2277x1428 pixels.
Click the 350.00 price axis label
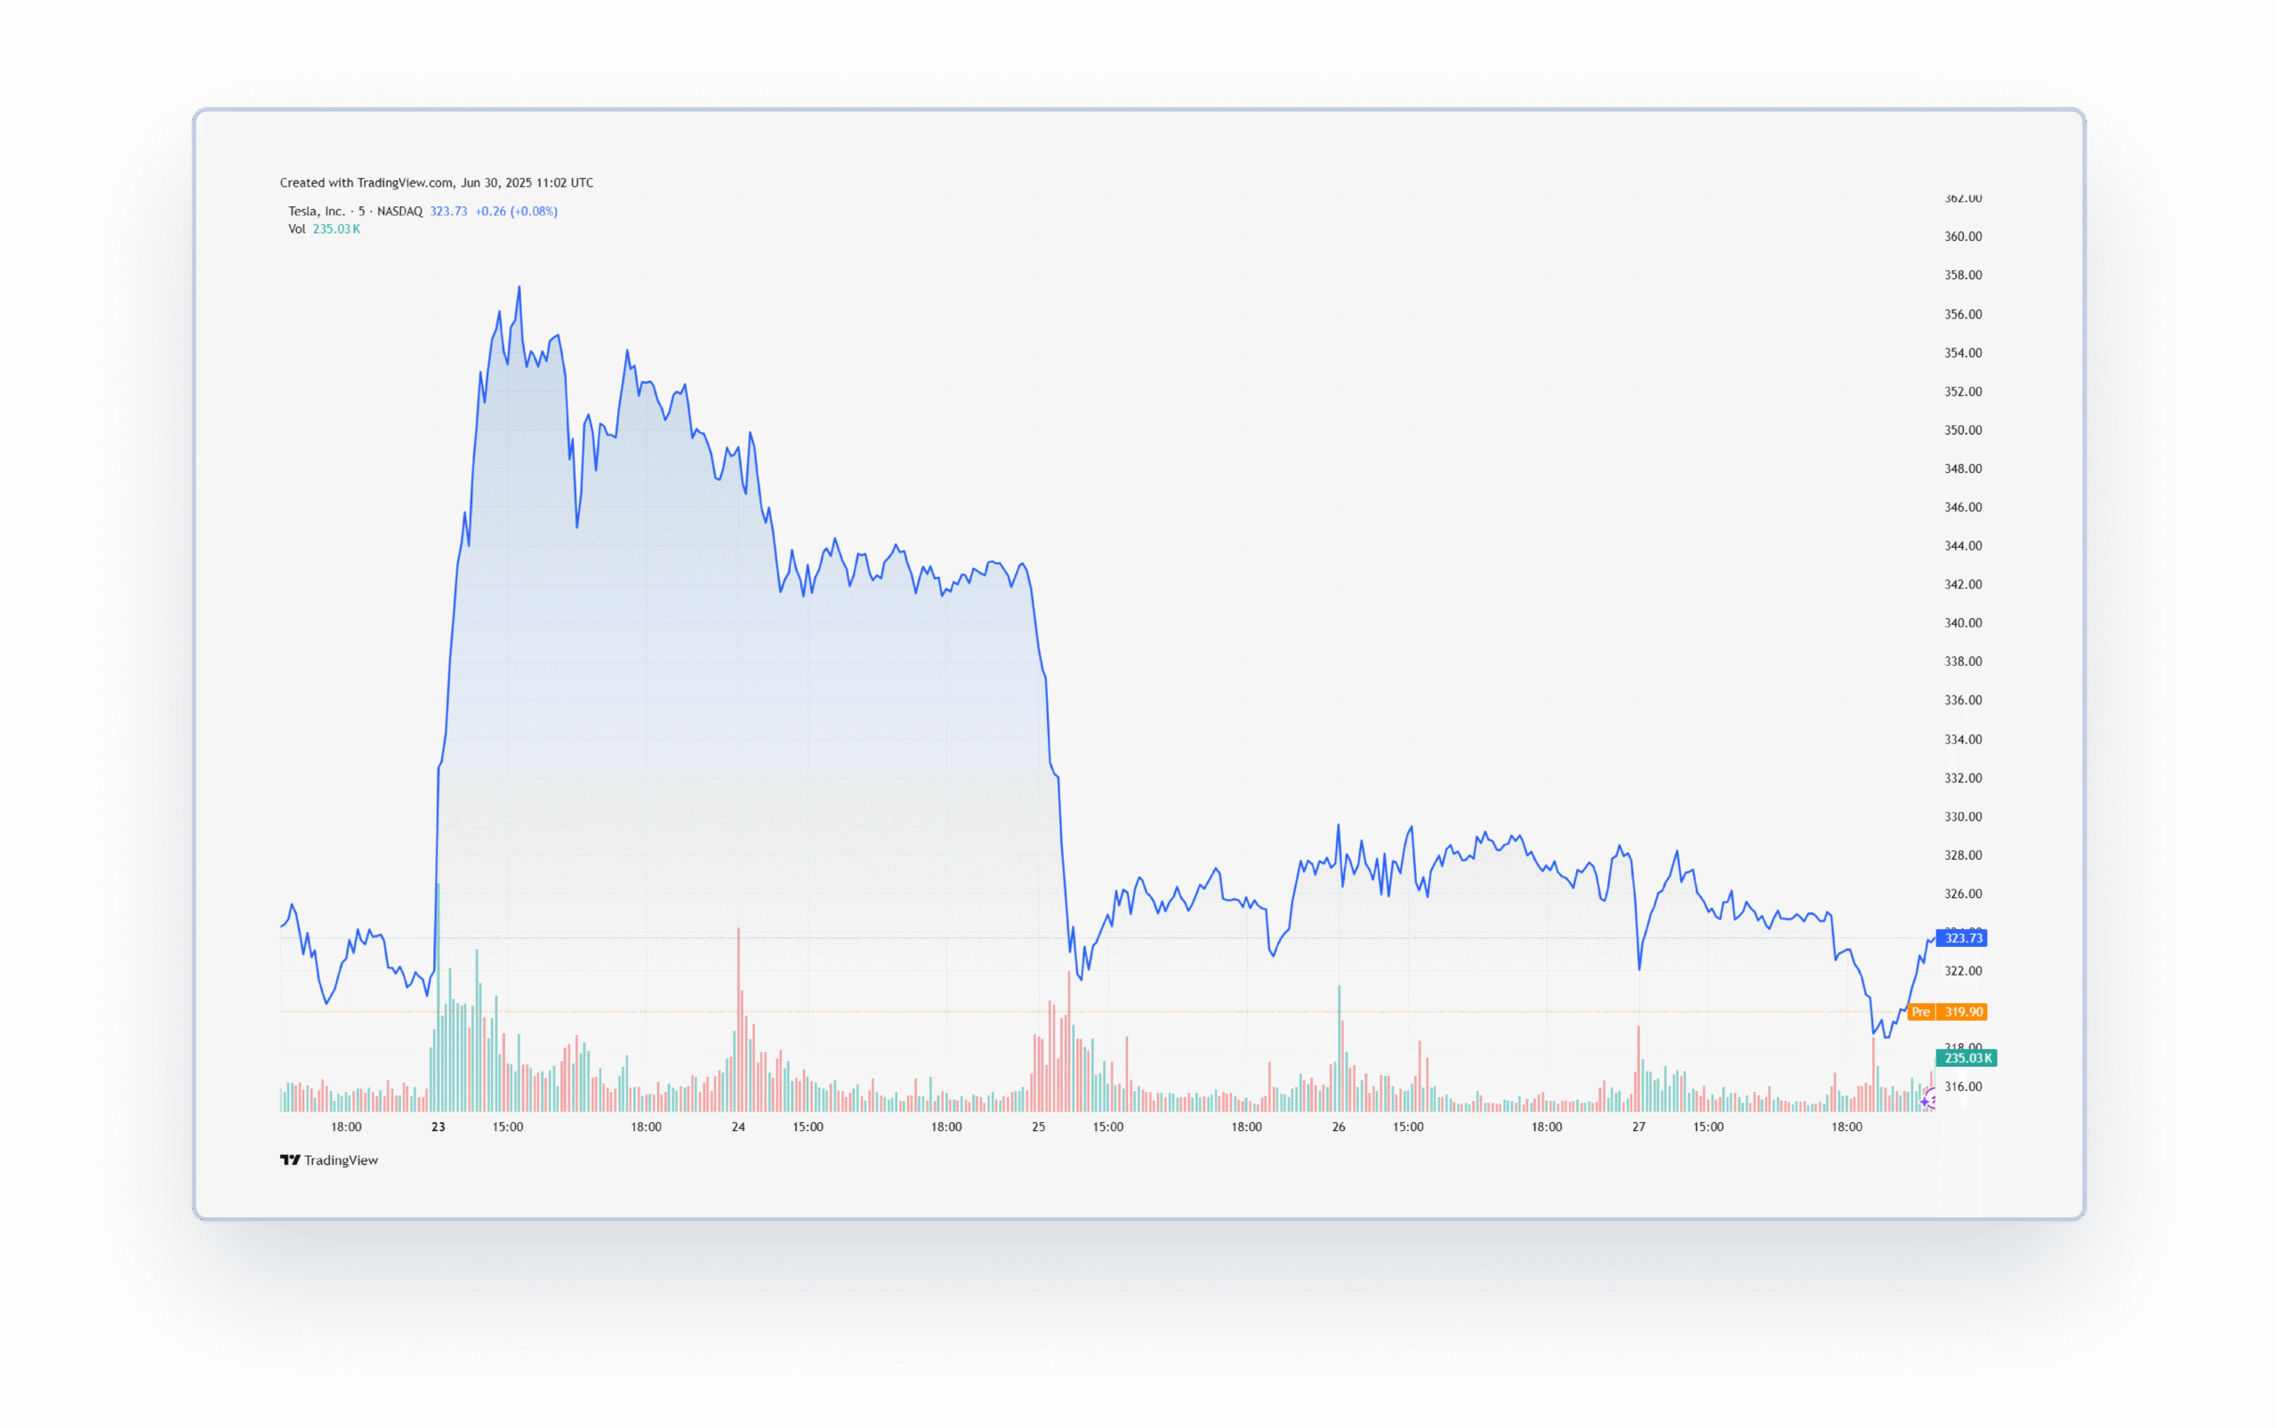point(1962,430)
